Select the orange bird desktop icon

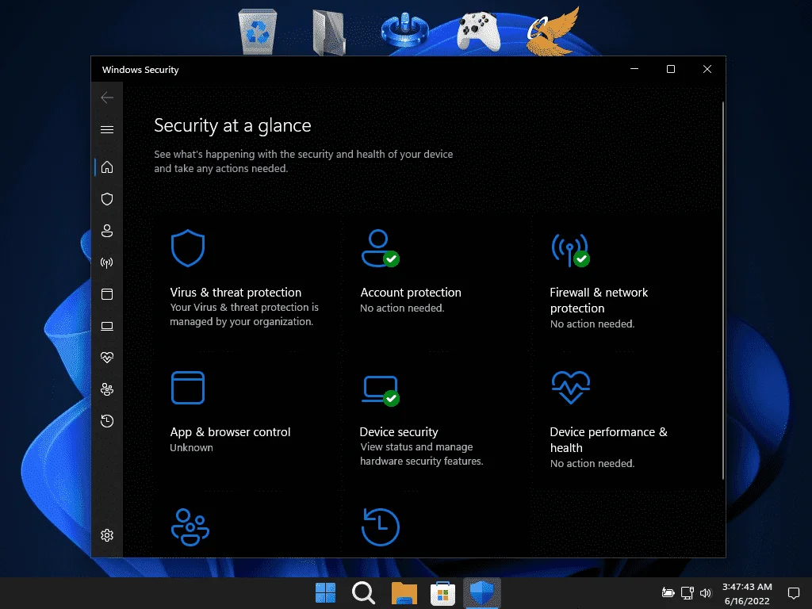pyautogui.click(x=553, y=31)
